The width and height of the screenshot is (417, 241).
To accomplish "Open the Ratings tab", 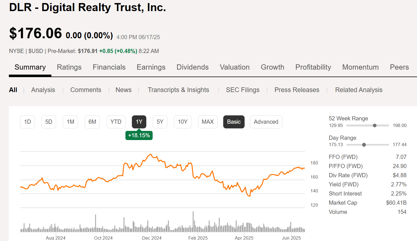I will click(69, 67).
